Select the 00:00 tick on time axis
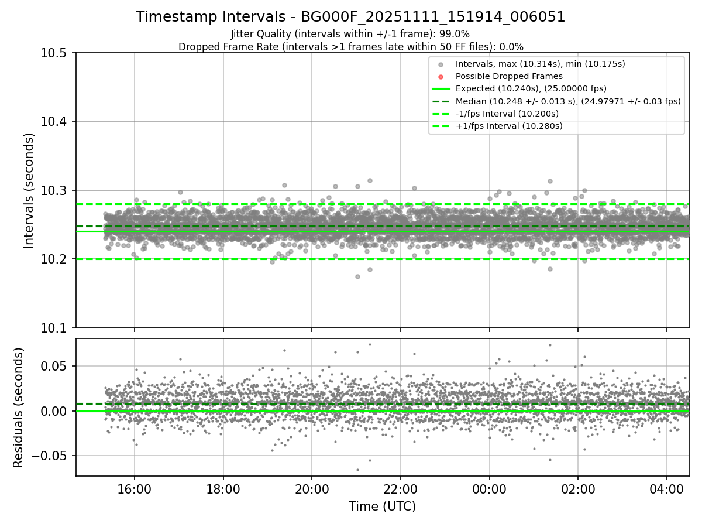 (x=489, y=489)
